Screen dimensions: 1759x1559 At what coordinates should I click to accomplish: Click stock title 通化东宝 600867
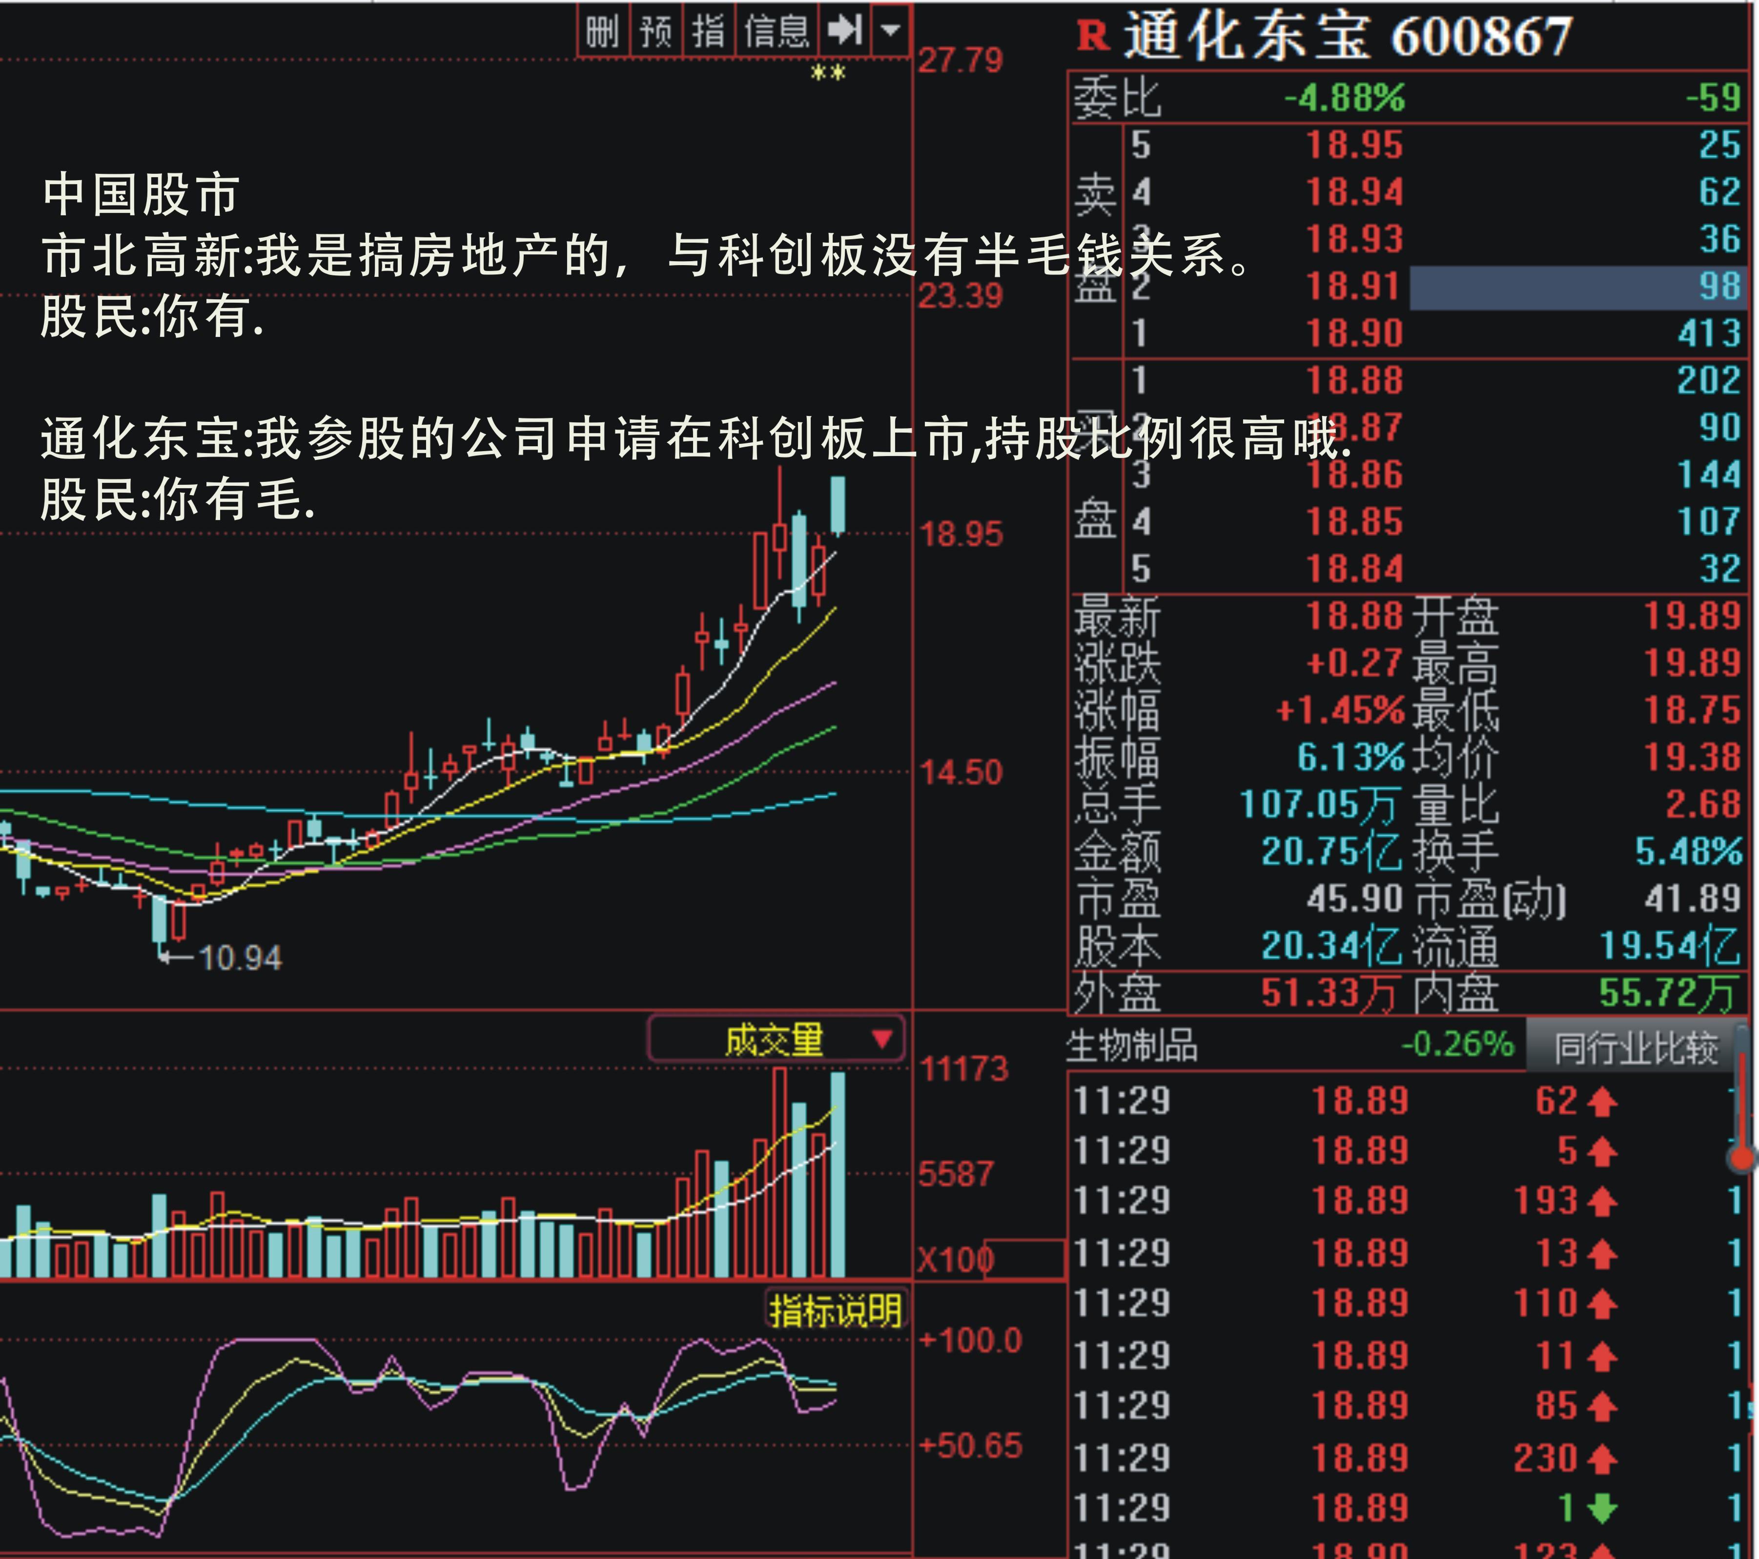(1348, 36)
